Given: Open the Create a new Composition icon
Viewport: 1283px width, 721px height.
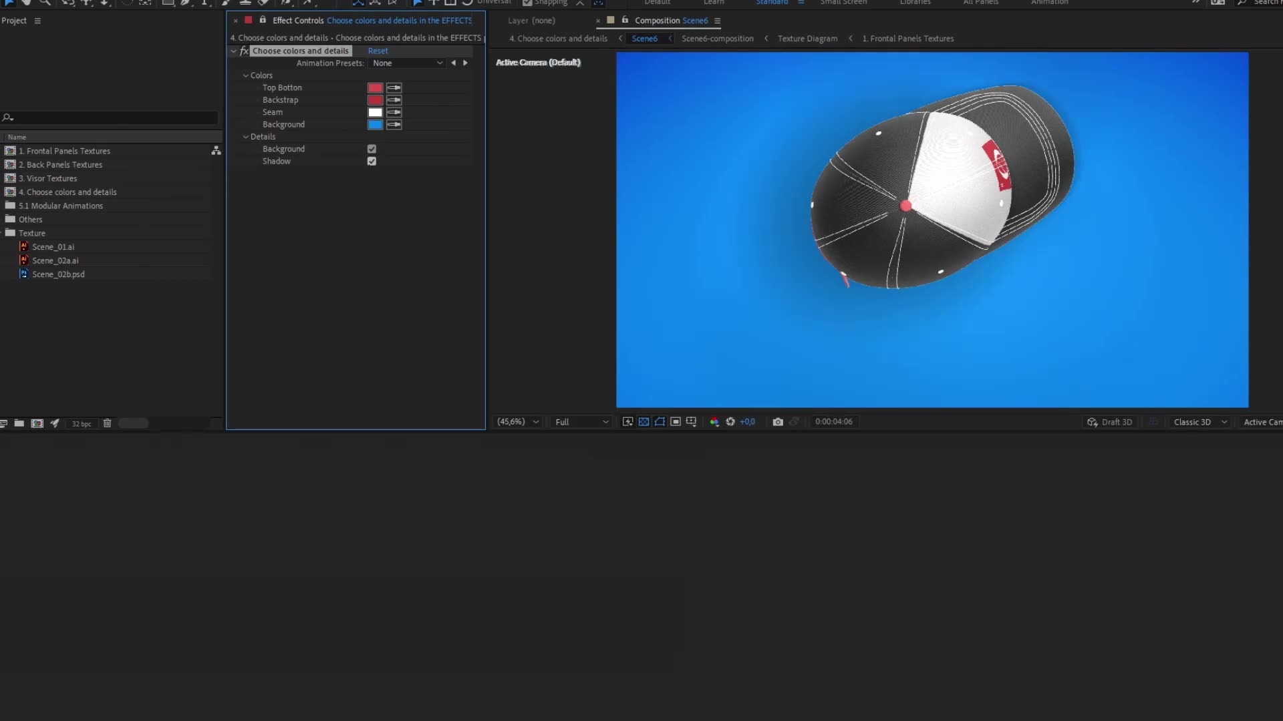Looking at the screenshot, I should click(37, 423).
